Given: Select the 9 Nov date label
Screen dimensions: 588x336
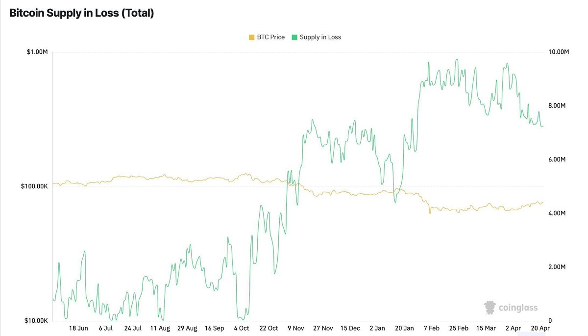Looking at the screenshot, I should tap(295, 328).
